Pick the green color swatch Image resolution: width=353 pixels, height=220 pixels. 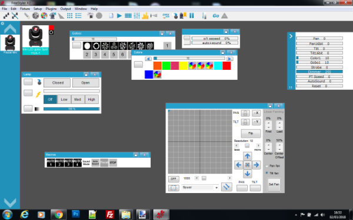coord(166,66)
